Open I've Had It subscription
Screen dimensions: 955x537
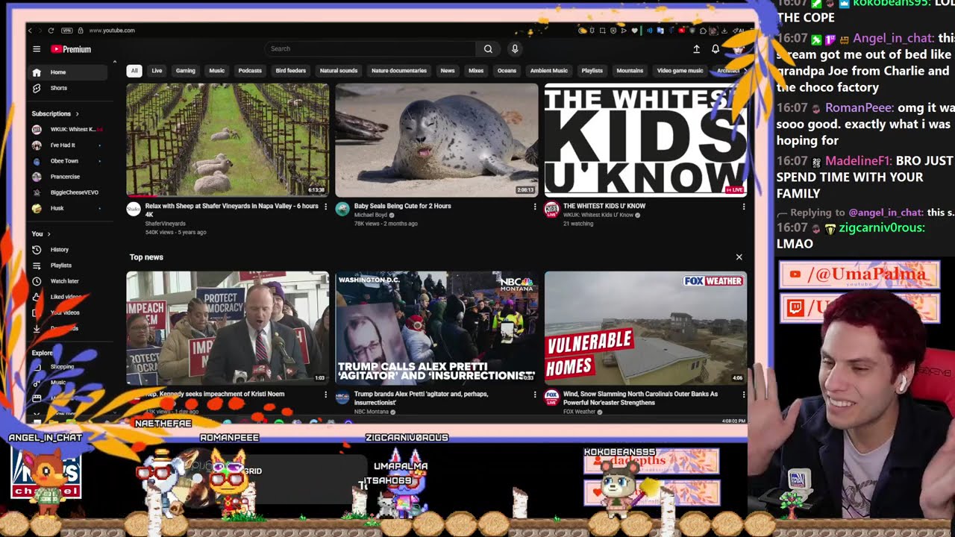click(69, 145)
